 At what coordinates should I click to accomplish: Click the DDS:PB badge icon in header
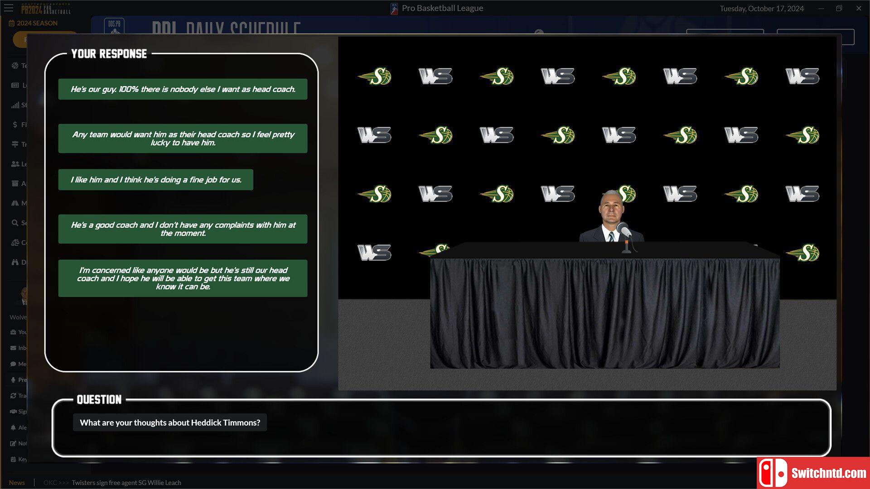[114, 26]
